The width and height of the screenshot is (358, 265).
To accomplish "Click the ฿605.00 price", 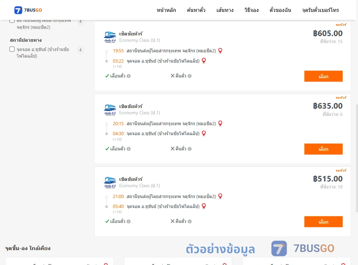I will (x=328, y=33).
